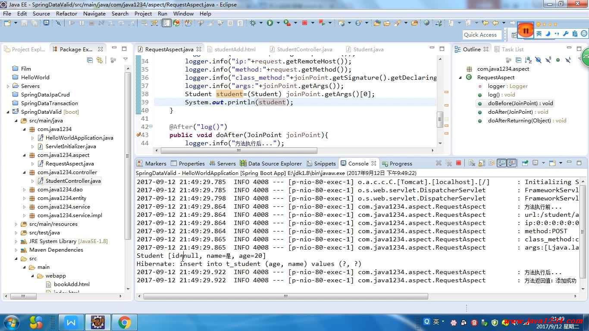Screen dimensions: 589x331
Task: Click the Terminate red square in Console
Action: click(x=458, y=163)
